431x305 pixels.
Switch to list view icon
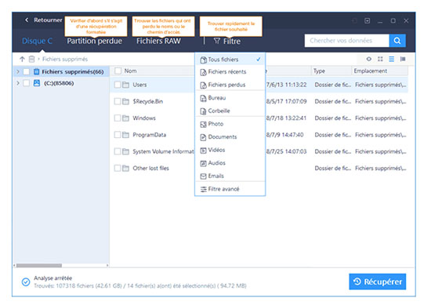(391, 59)
